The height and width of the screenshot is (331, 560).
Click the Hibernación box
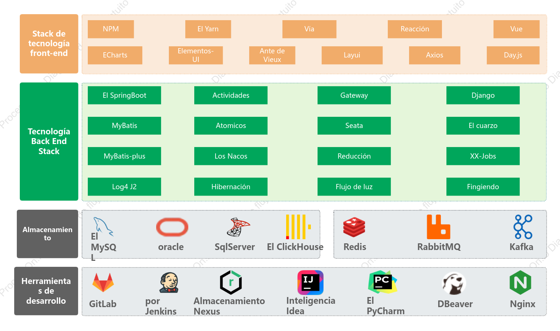coord(231,187)
